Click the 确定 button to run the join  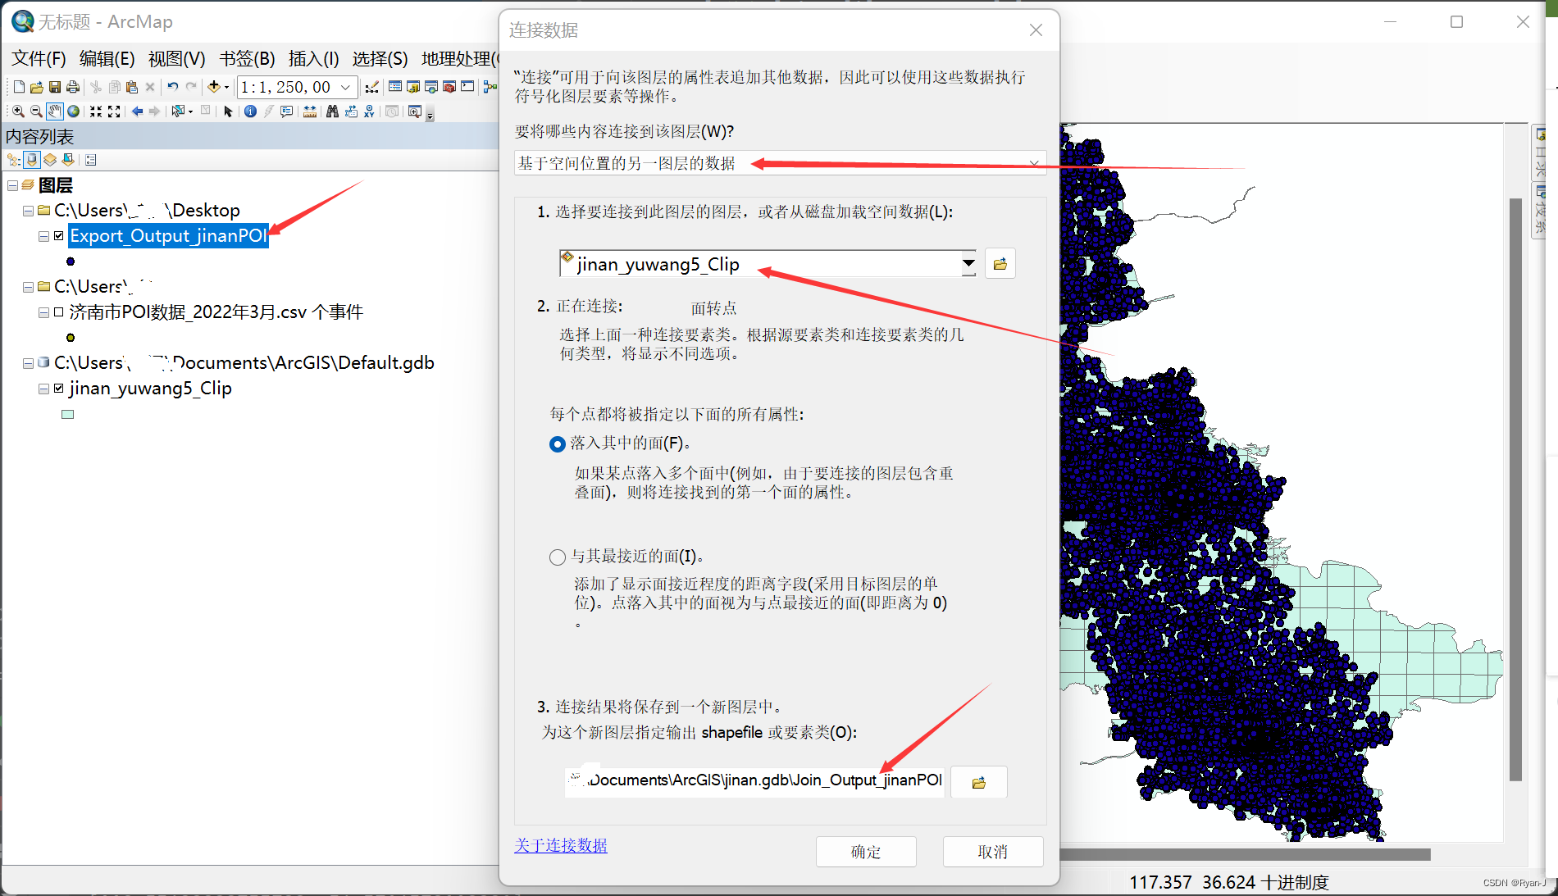pyautogui.click(x=865, y=852)
